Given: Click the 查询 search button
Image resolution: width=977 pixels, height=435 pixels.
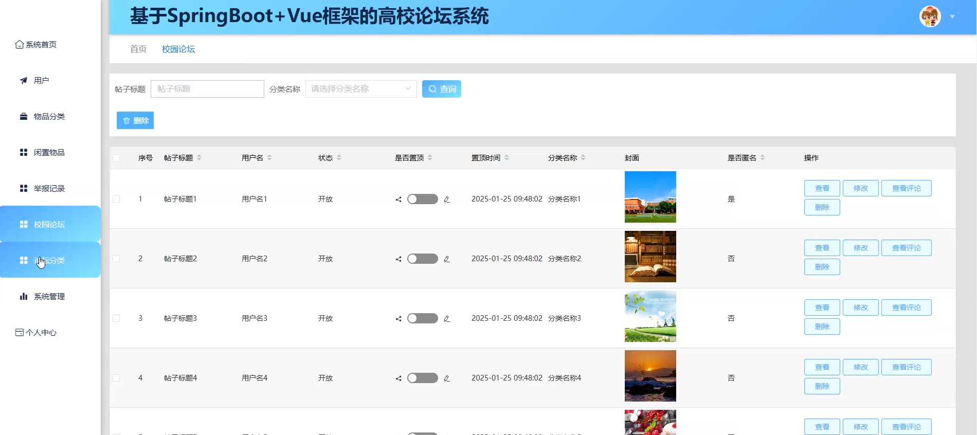Looking at the screenshot, I should pyautogui.click(x=442, y=89).
